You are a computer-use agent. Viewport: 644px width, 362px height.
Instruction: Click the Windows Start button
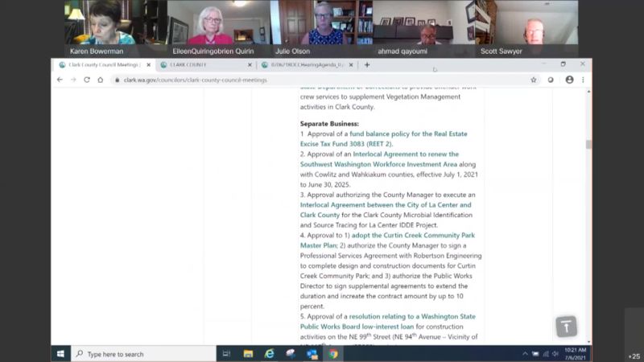pyautogui.click(x=60, y=353)
